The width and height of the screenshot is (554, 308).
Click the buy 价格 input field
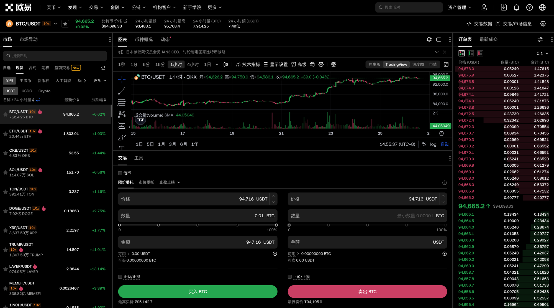click(x=194, y=199)
